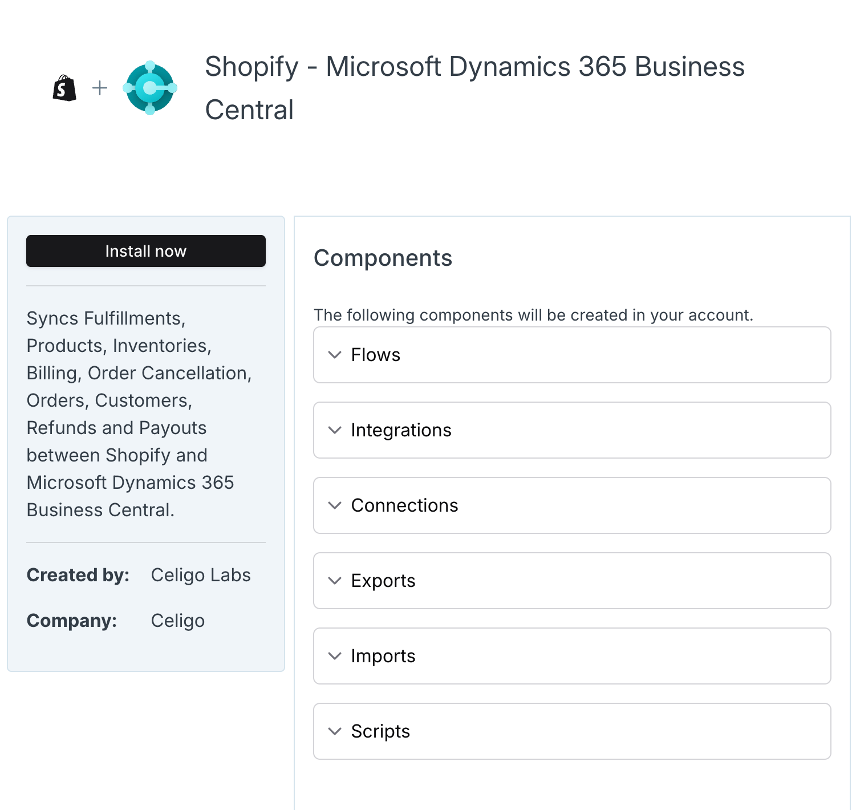852x810 pixels.
Task: Expand the Integrations chevron
Action: 335,430
